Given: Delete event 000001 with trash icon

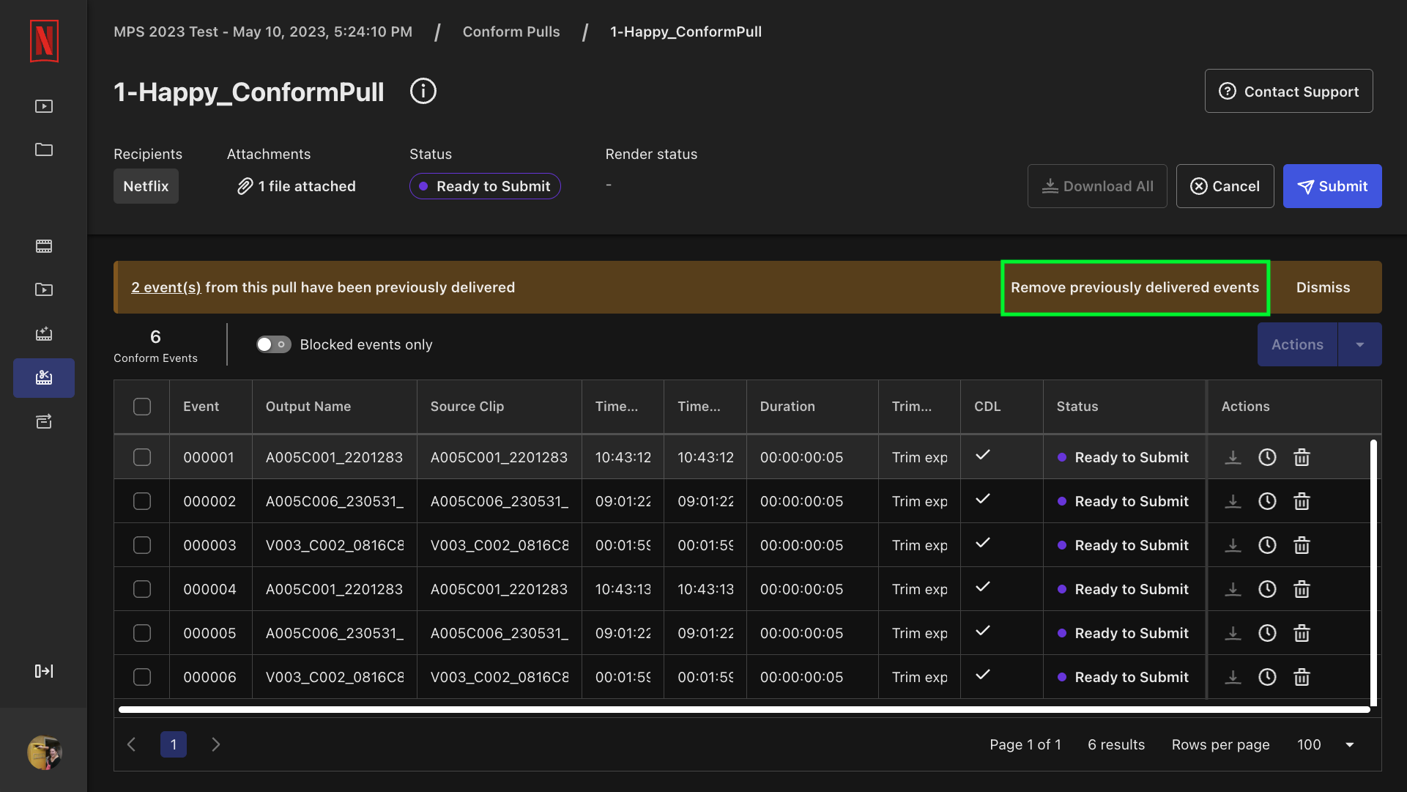Looking at the screenshot, I should [x=1302, y=457].
